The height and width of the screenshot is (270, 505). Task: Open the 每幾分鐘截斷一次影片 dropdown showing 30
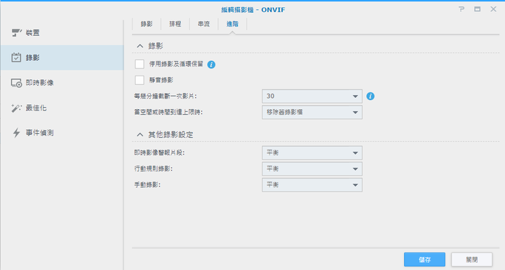[x=312, y=96]
